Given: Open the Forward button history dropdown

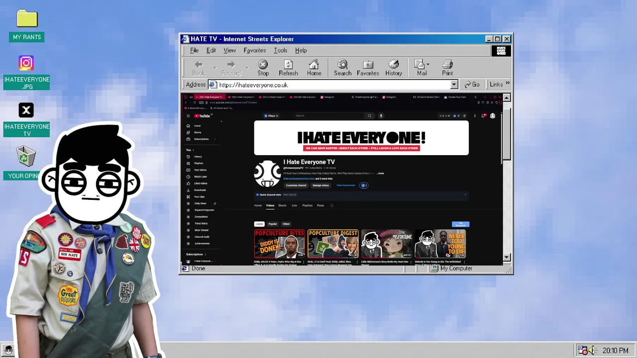Looking at the screenshot, I should 247,68.
